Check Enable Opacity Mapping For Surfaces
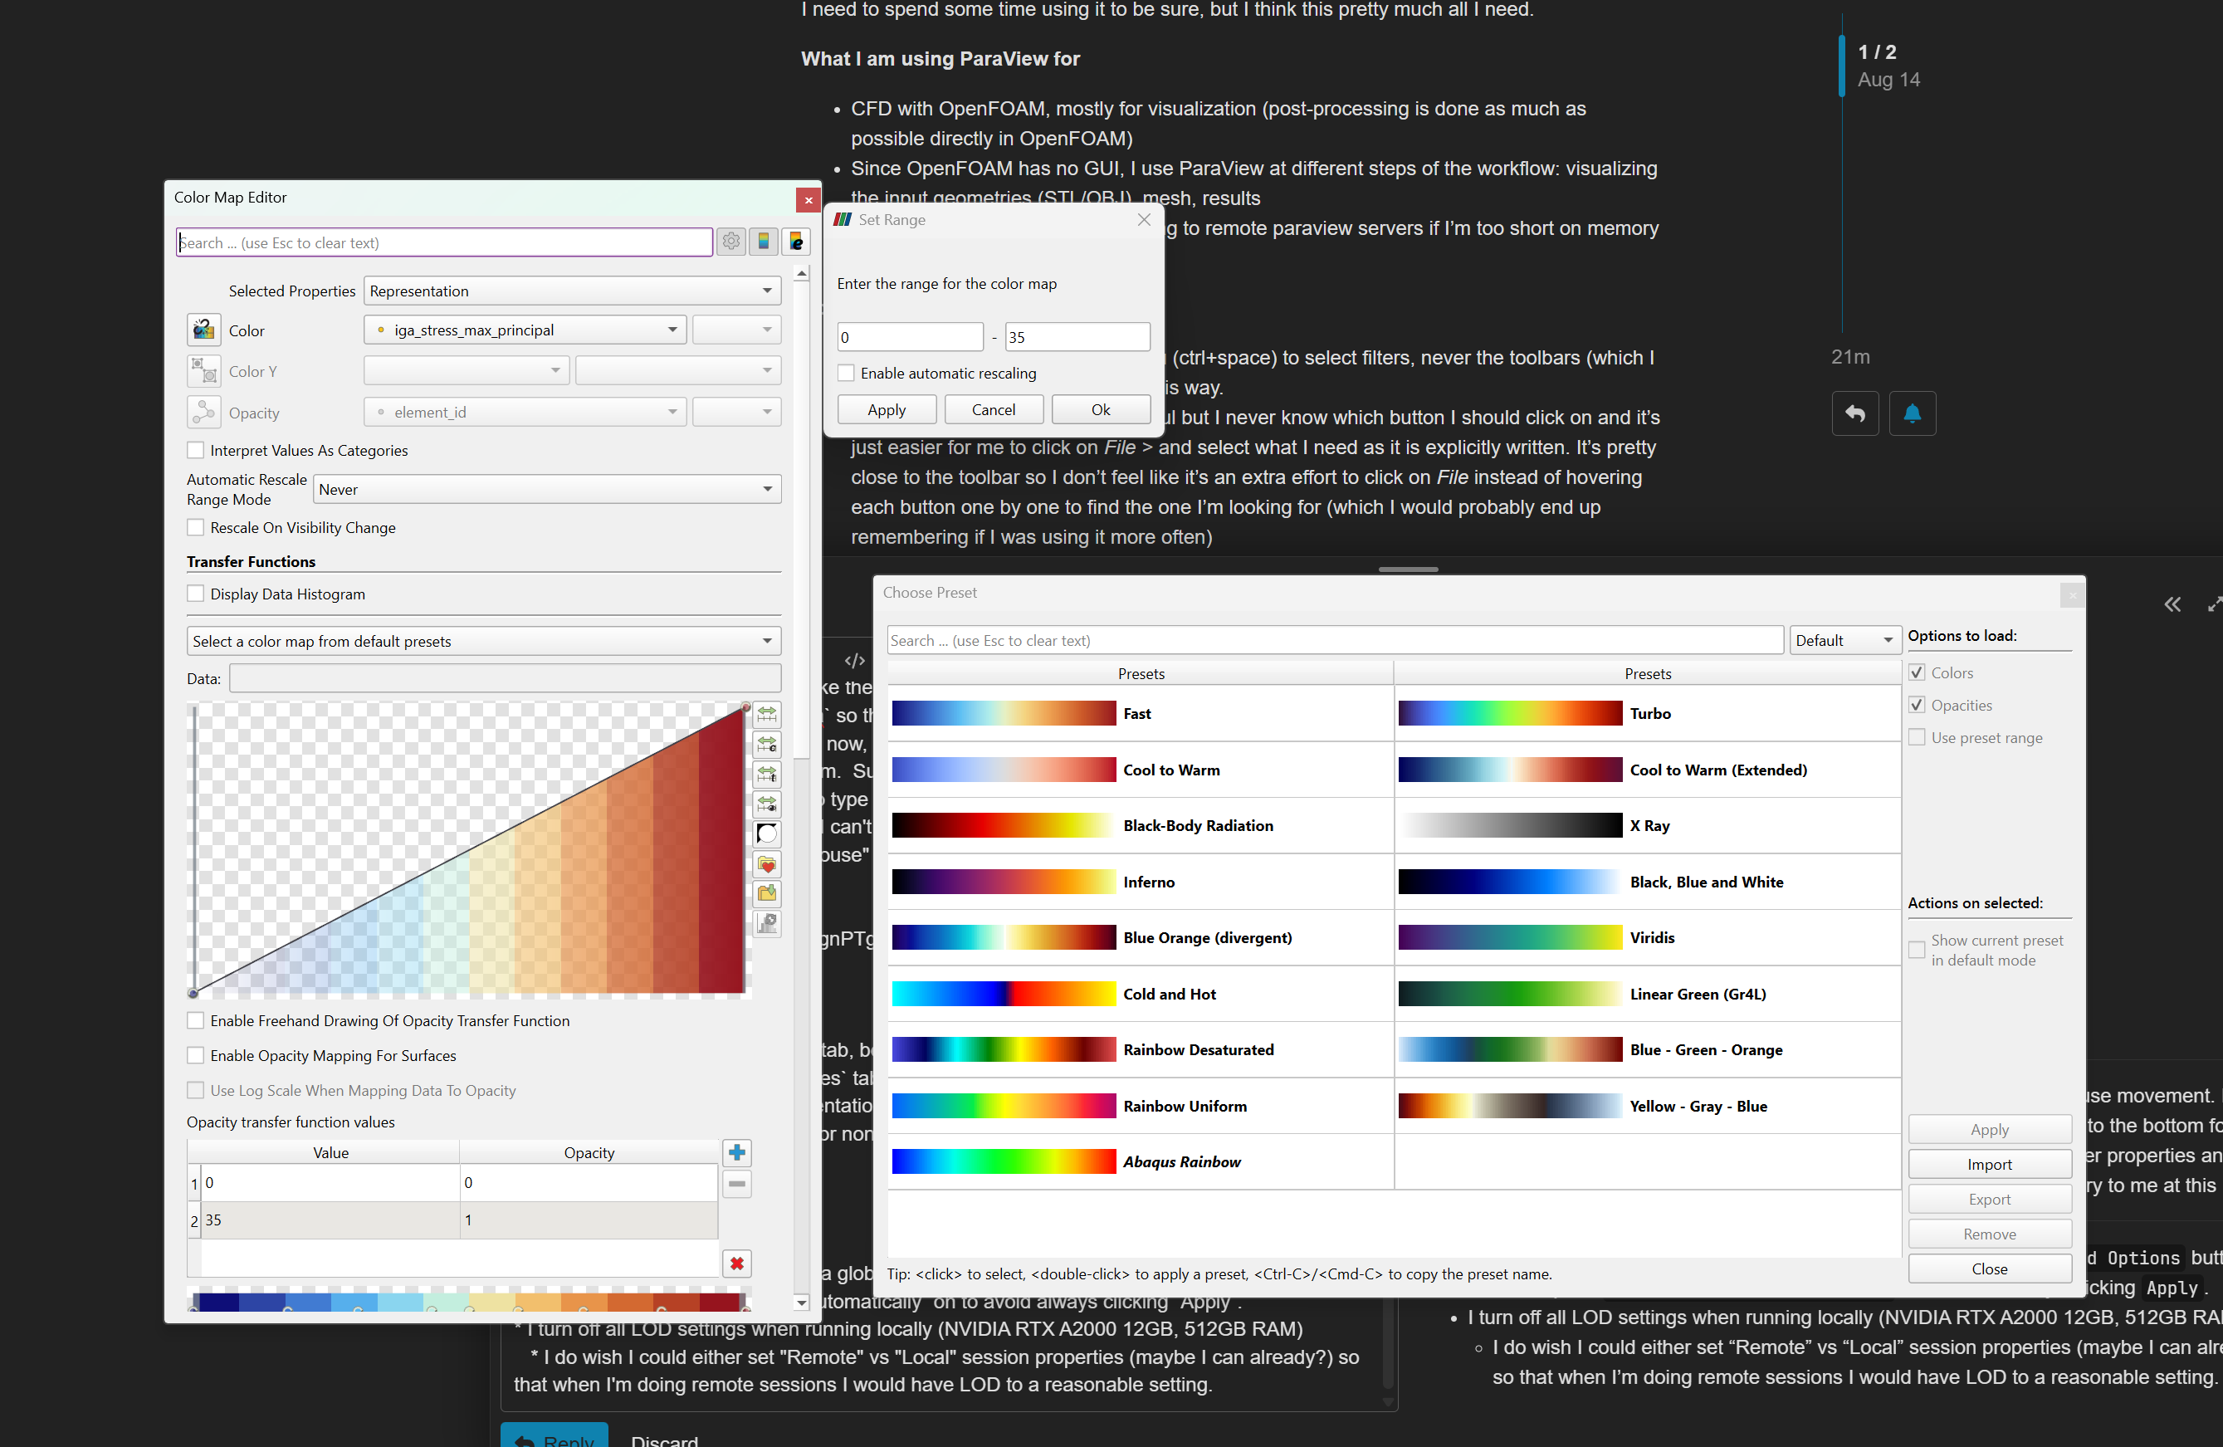This screenshot has height=1447, width=2223. (x=195, y=1056)
